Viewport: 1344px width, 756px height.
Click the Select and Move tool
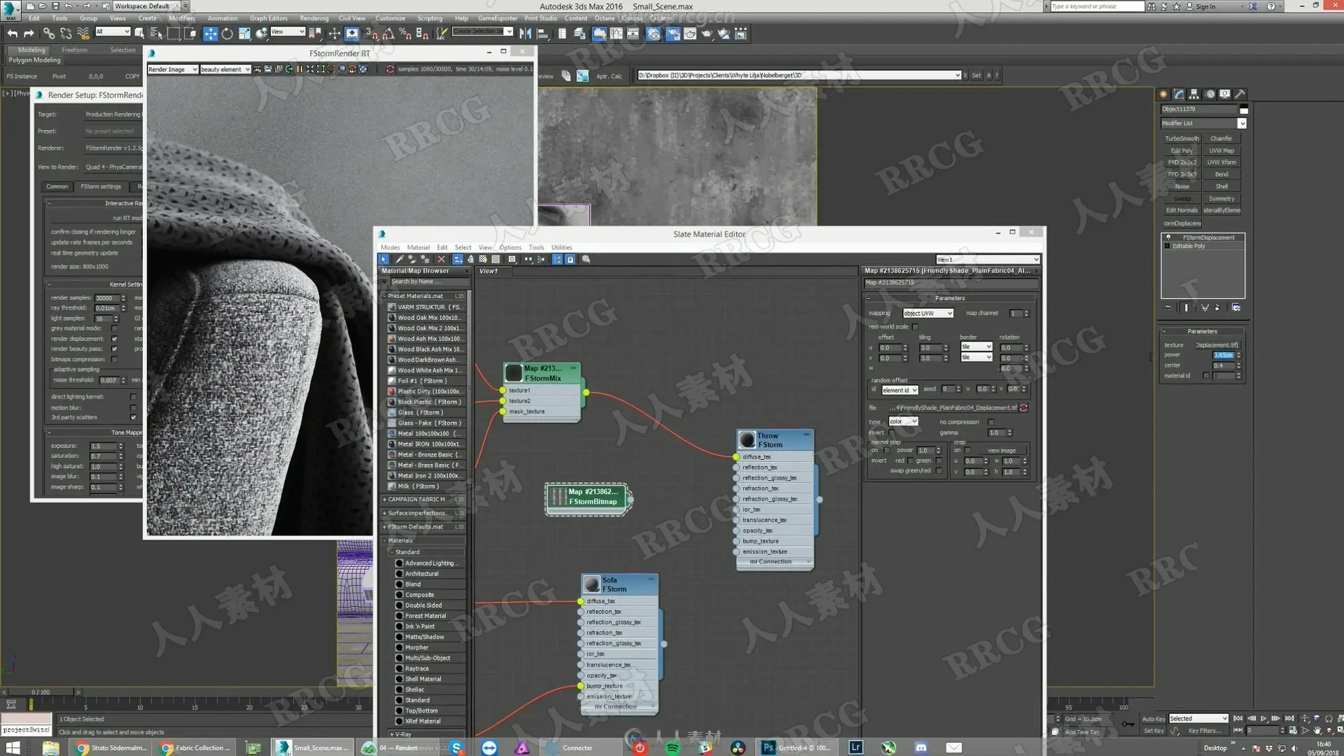[x=210, y=34]
